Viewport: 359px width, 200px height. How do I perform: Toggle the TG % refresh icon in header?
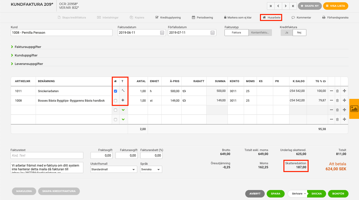click(x=324, y=81)
